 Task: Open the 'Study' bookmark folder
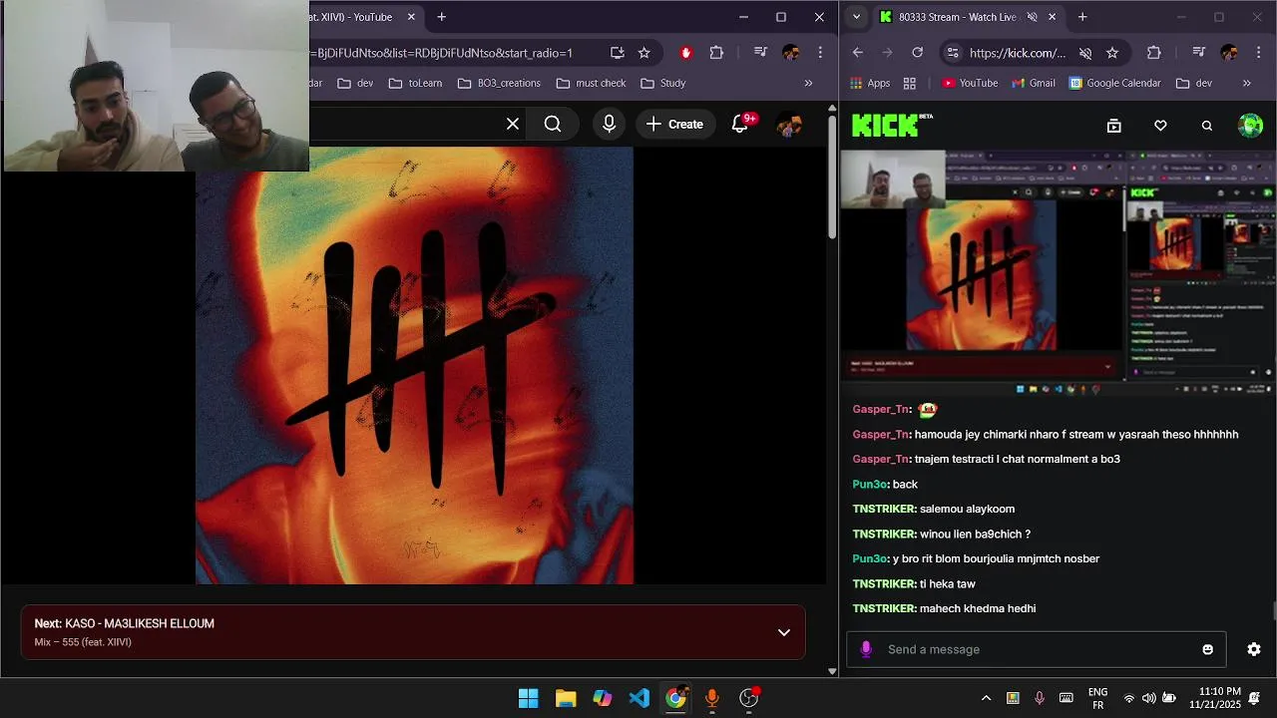click(663, 83)
